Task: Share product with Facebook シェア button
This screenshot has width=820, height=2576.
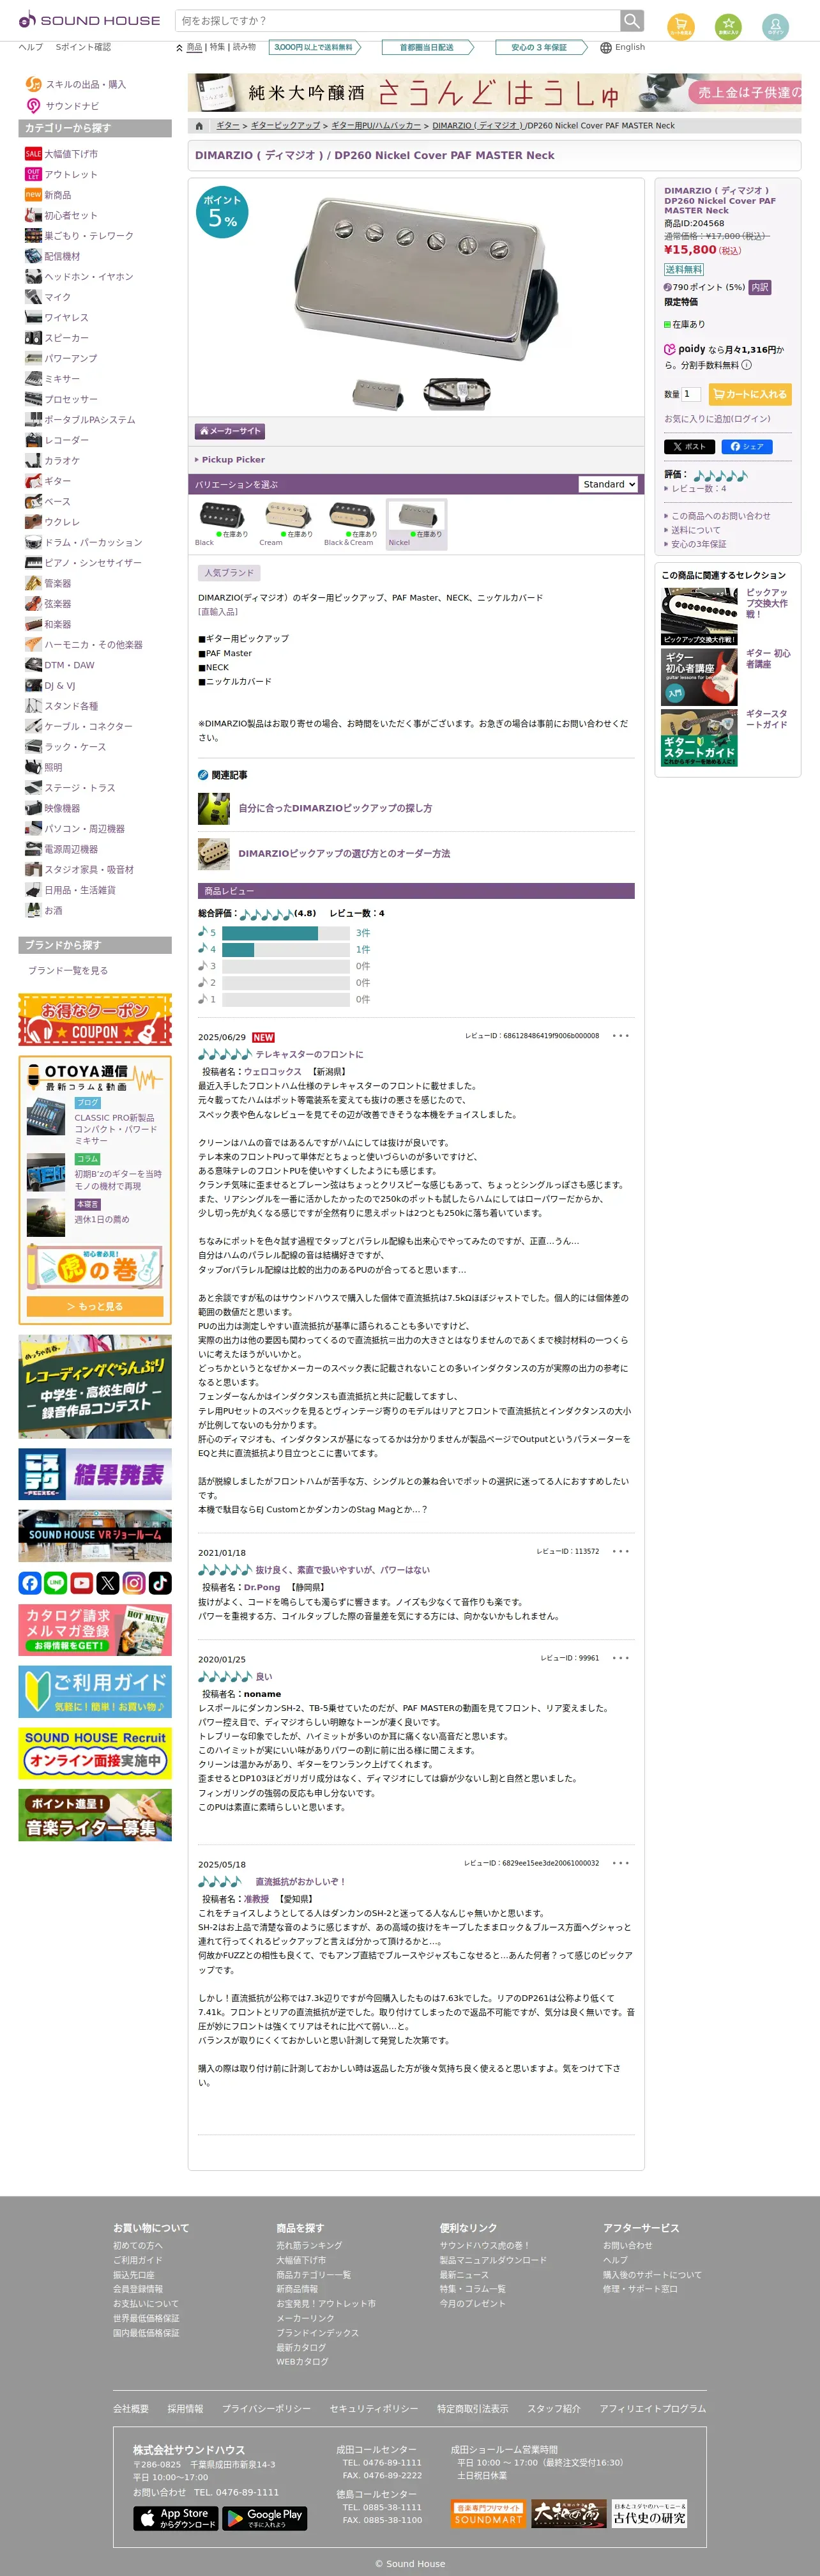Action: (747, 446)
